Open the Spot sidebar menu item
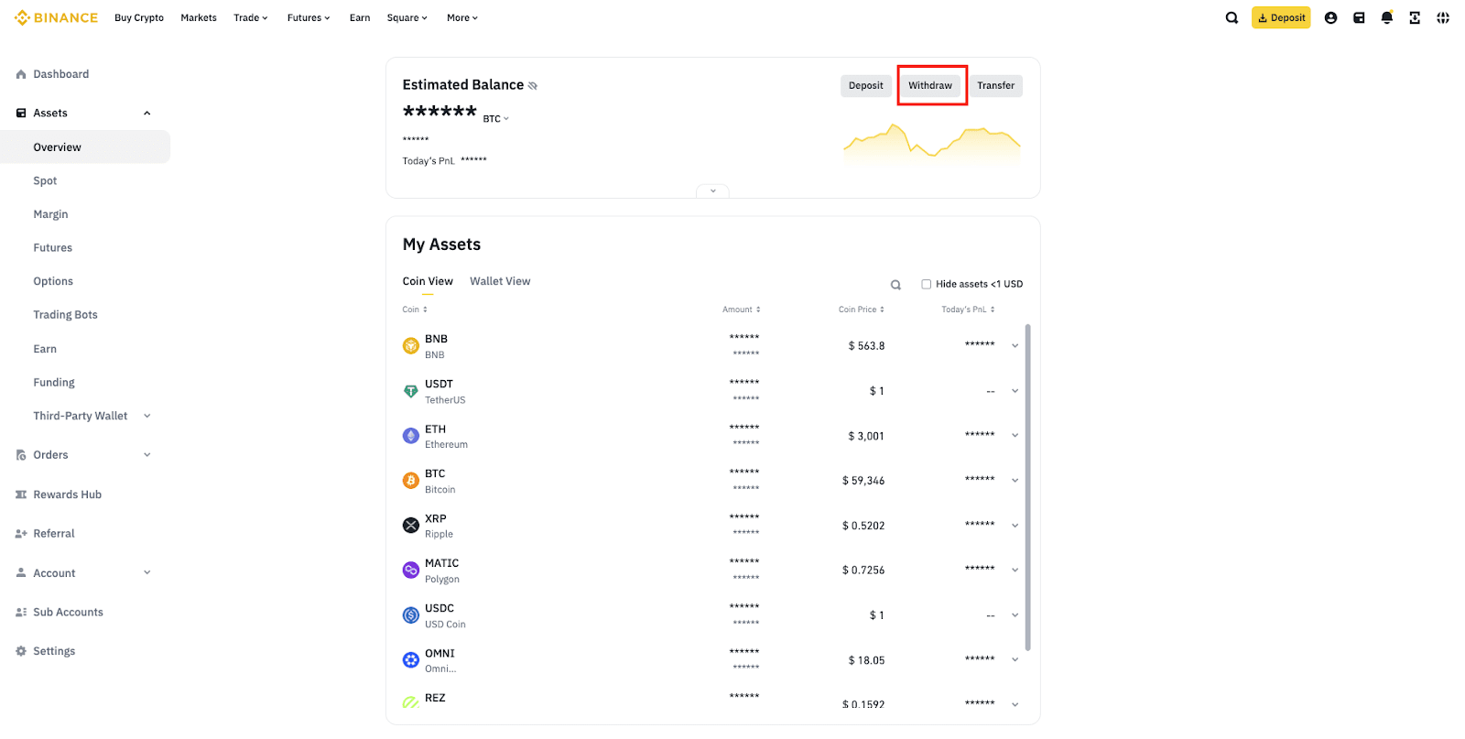This screenshot has width=1465, height=739. 45,181
